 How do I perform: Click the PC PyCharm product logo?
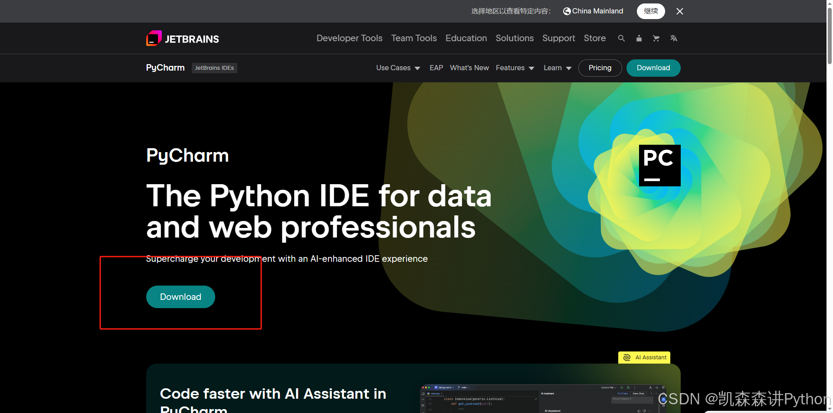(x=659, y=166)
